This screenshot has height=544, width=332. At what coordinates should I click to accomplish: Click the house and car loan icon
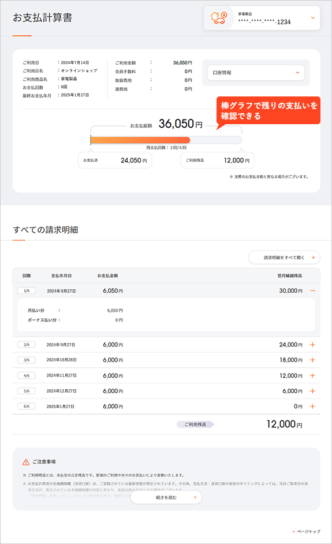tap(219, 18)
